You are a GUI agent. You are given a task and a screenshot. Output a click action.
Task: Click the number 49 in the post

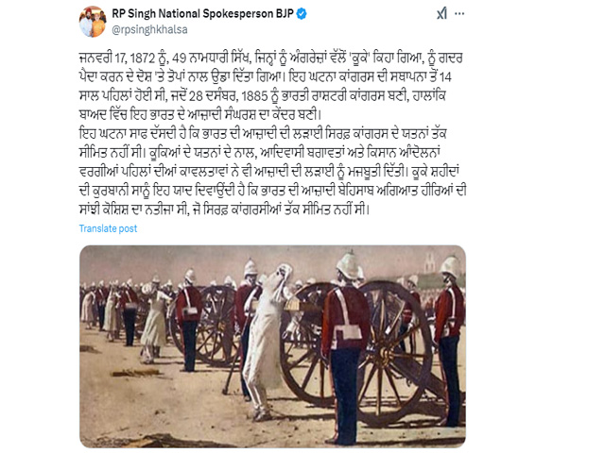click(180, 59)
